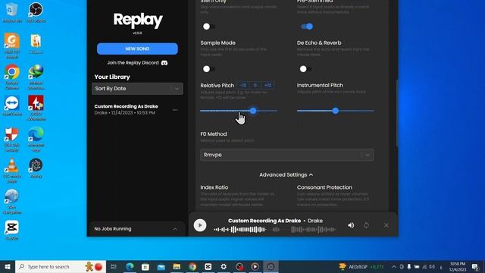
Task: Click the Instrumental Pitch slider handle
Action: [335, 111]
